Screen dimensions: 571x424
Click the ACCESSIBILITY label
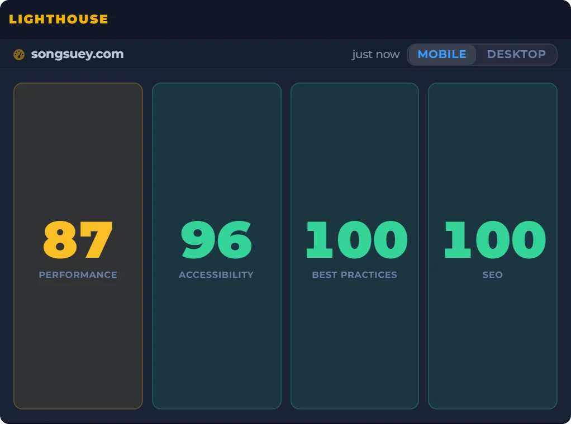pyautogui.click(x=216, y=274)
